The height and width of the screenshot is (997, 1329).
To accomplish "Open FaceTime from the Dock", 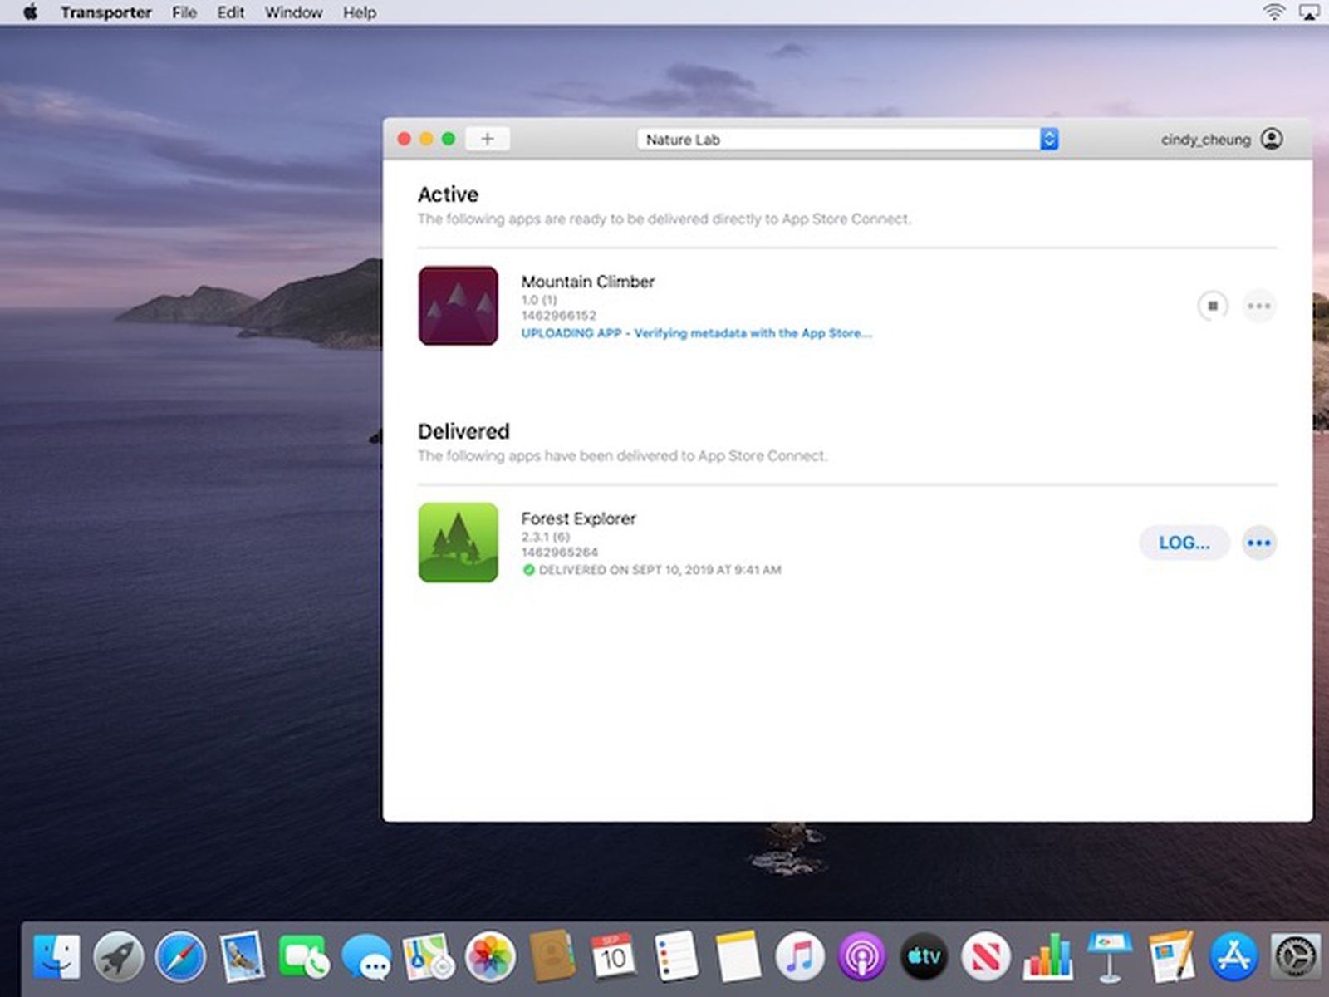I will click(303, 956).
